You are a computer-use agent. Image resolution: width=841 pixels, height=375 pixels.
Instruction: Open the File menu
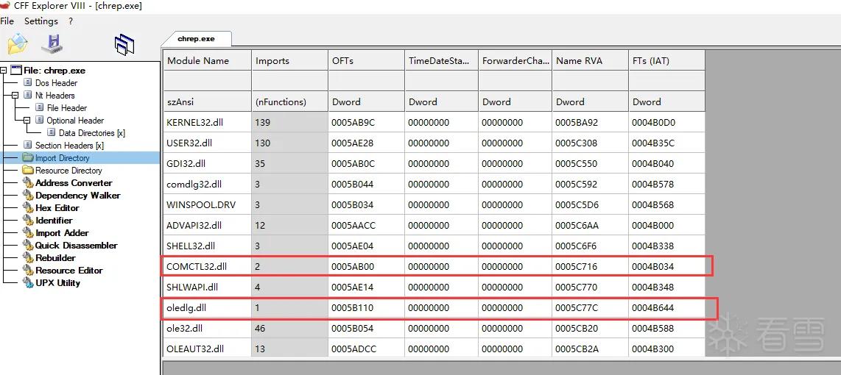(7, 21)
